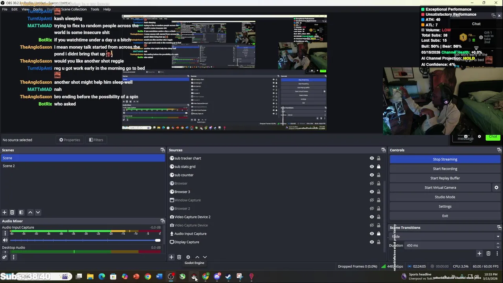Screen dimensions: 503x283
Task: Hide Video Capture Device 2 source
Action: click(x=372, y=217)
